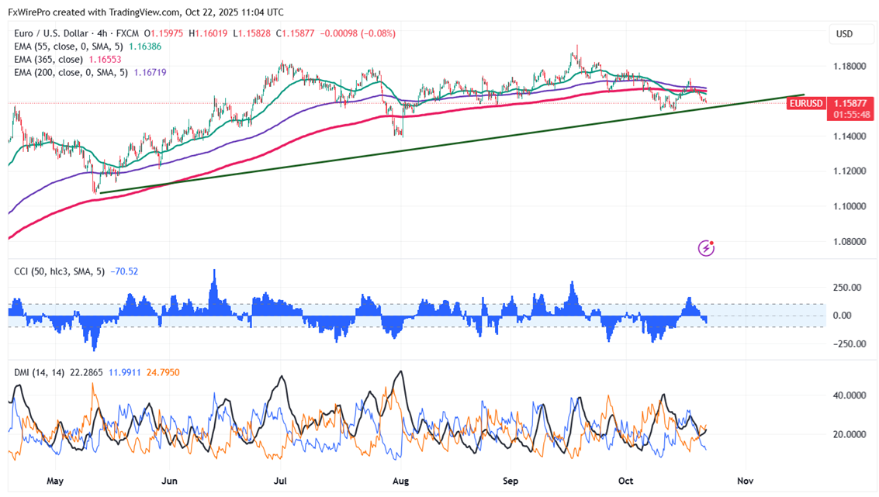Click the 1.10000 price axis label

tap(850, 206)
